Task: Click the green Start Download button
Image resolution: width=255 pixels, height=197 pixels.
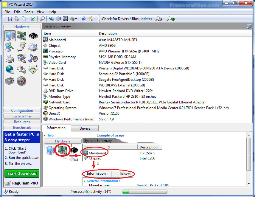Action: pos(22,173)
